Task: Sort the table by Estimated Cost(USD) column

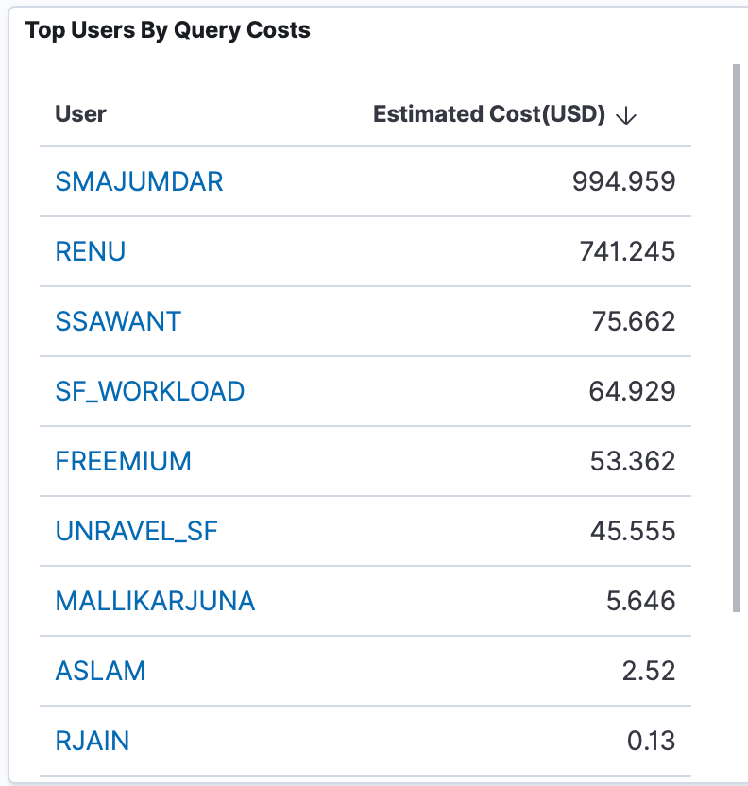Action: 489,114
